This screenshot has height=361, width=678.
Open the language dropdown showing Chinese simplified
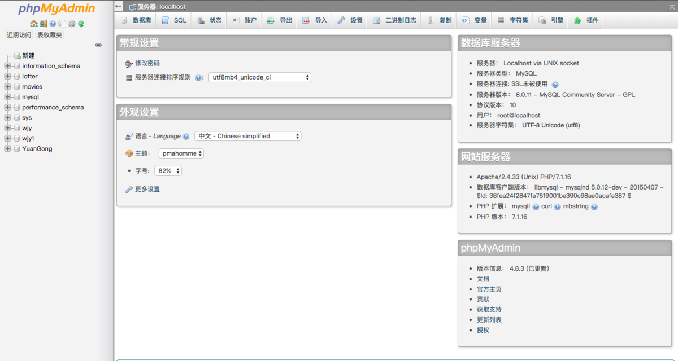248,136
